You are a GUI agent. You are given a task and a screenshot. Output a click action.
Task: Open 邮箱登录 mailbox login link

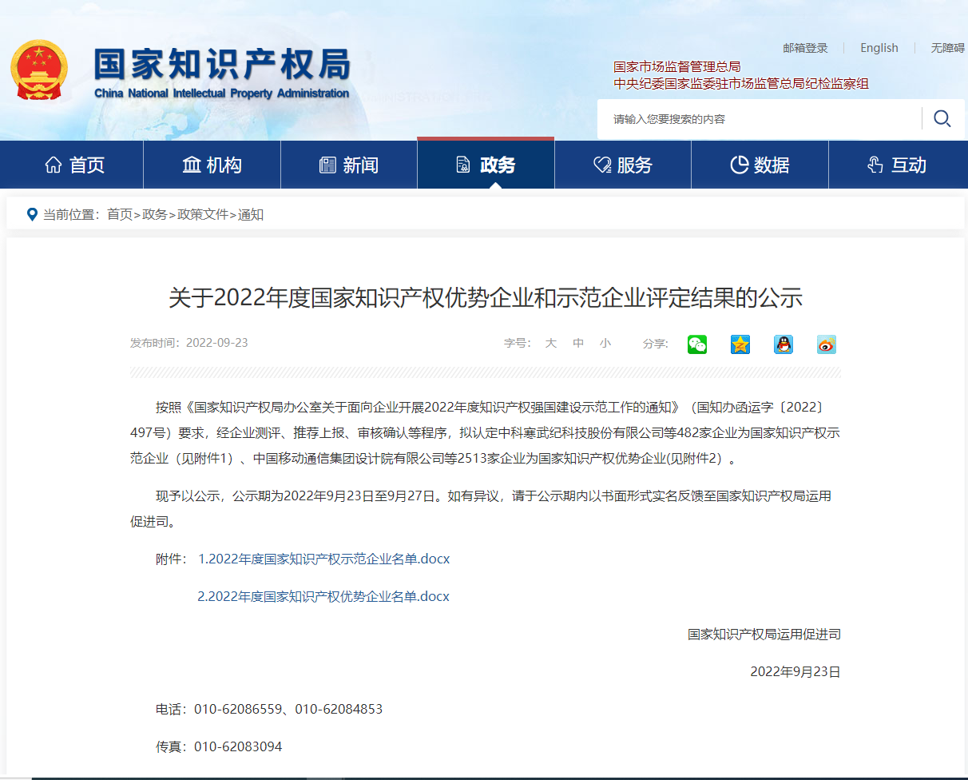(805, 48)
